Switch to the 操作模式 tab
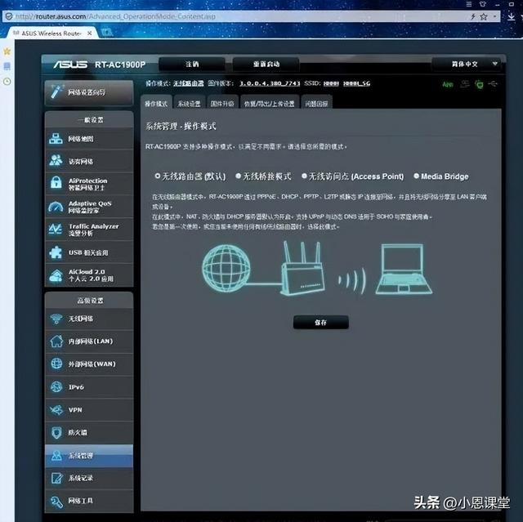This screenshot has height=522, width=523. tap(156, 103)
